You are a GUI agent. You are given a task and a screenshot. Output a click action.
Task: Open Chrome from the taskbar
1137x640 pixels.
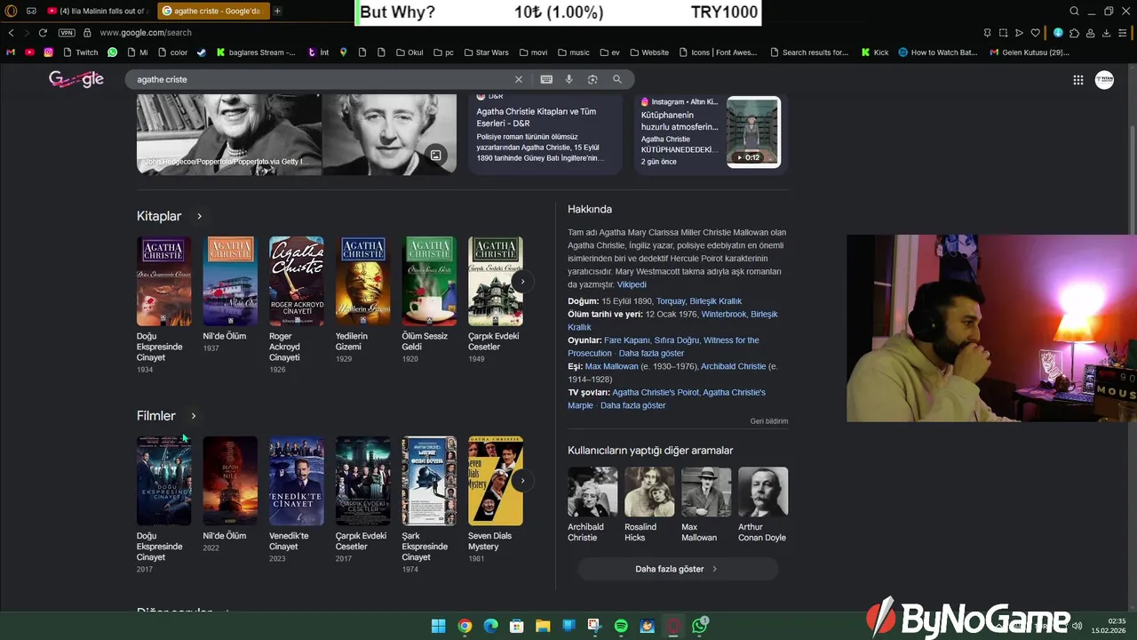(465, 626)
